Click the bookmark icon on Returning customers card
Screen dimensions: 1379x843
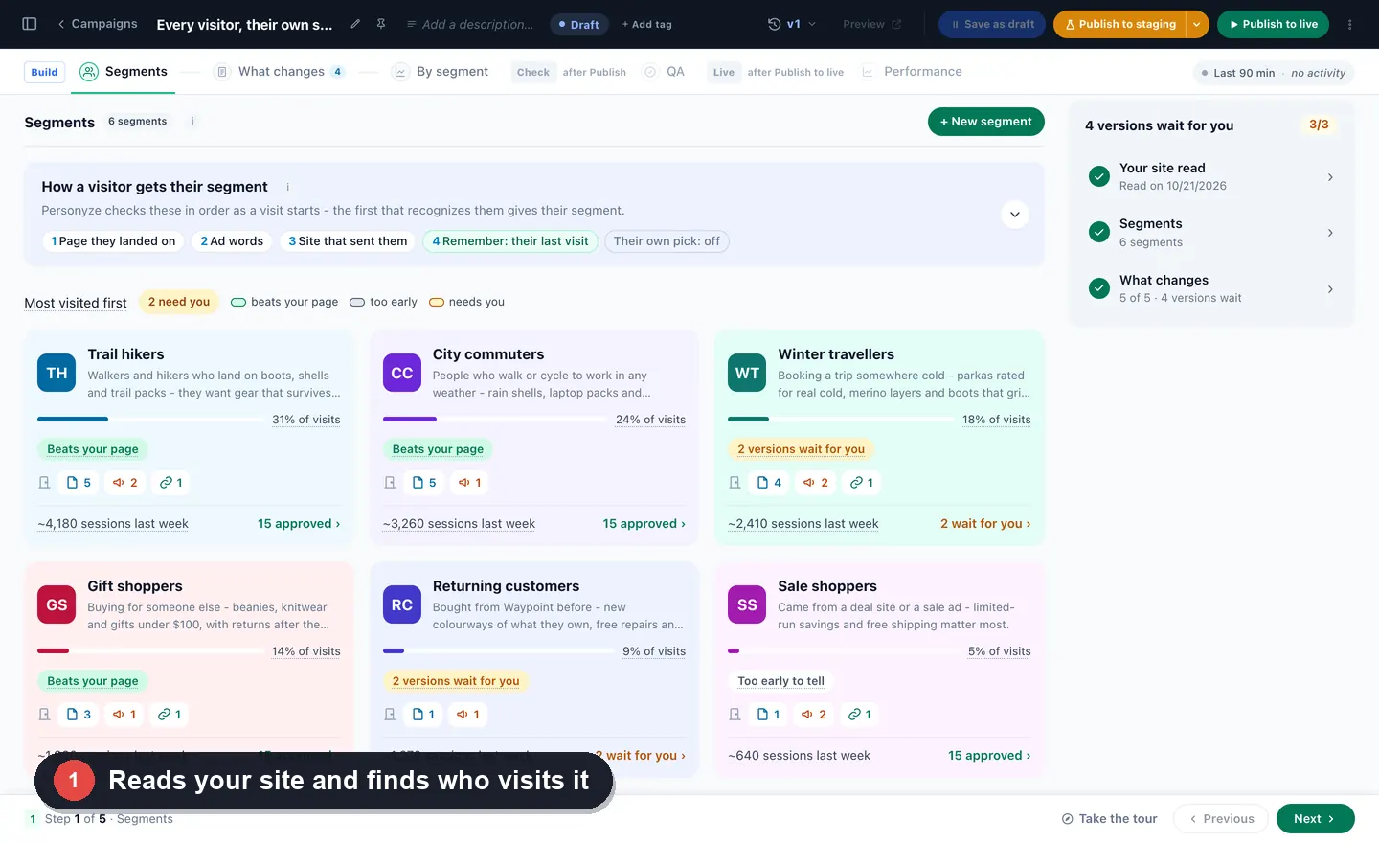pos(390,715)
